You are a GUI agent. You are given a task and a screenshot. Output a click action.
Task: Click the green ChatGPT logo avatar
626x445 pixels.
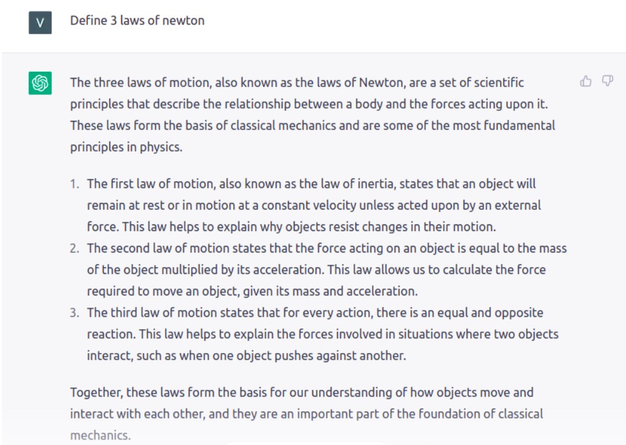pyautogui.click(x=40, y=83)
